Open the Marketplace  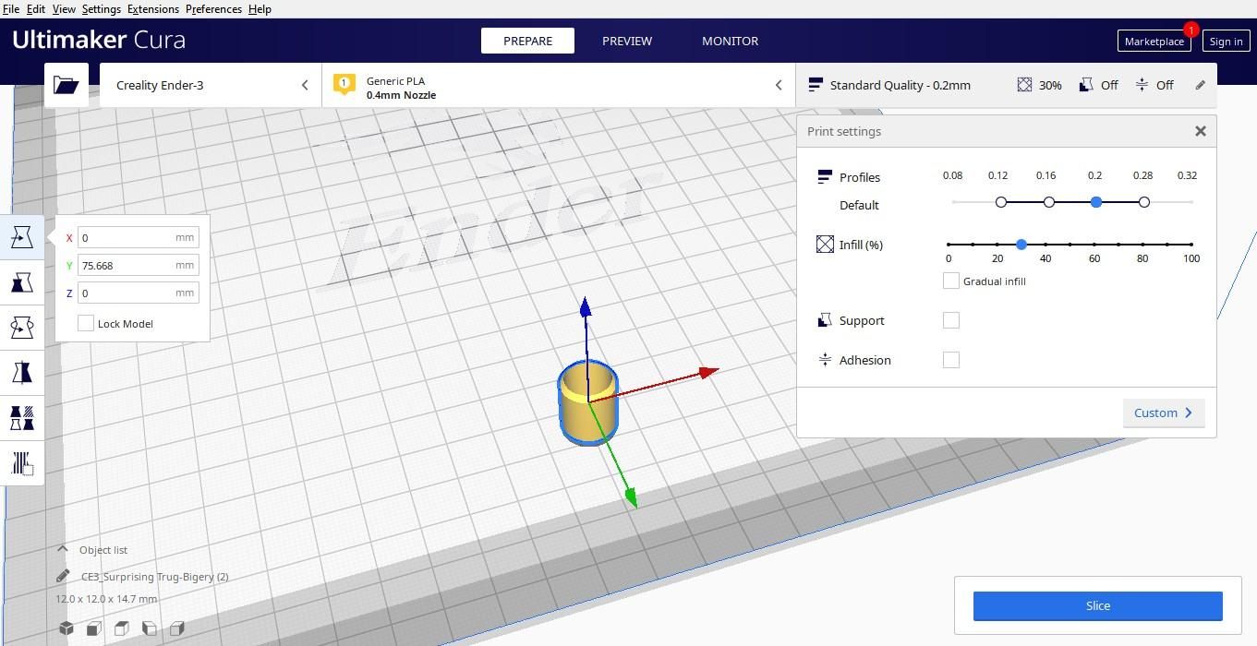click(x=1154, y=41)
